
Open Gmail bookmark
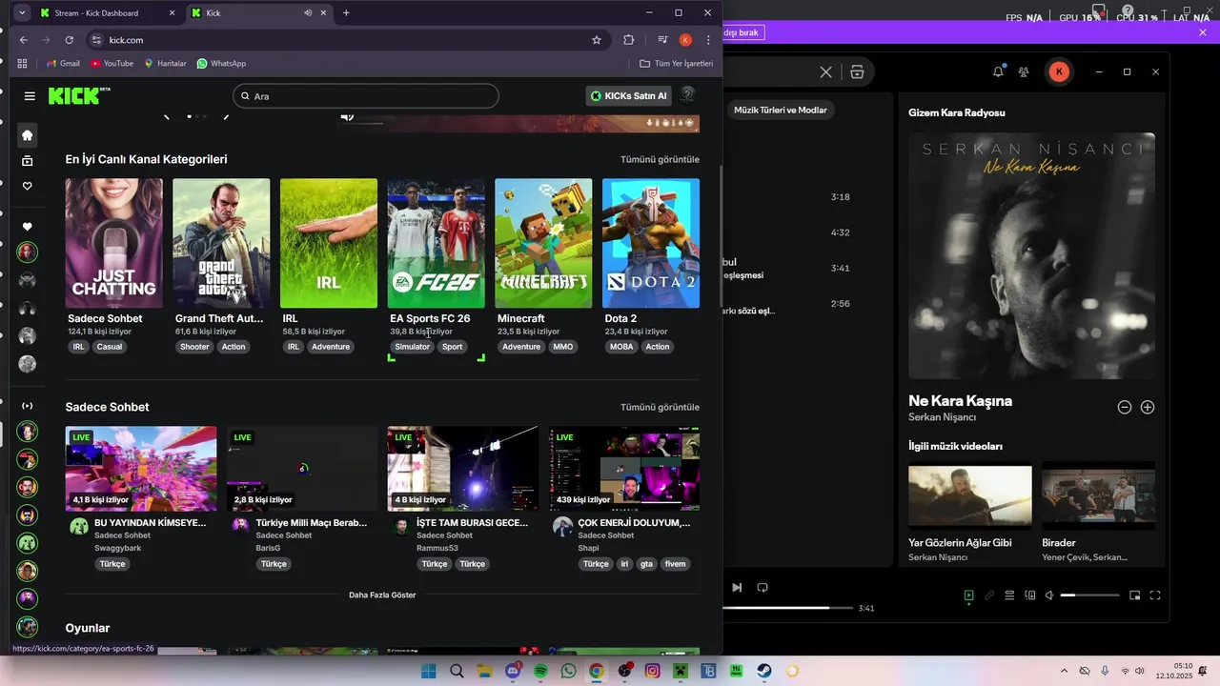pos(63,64)
